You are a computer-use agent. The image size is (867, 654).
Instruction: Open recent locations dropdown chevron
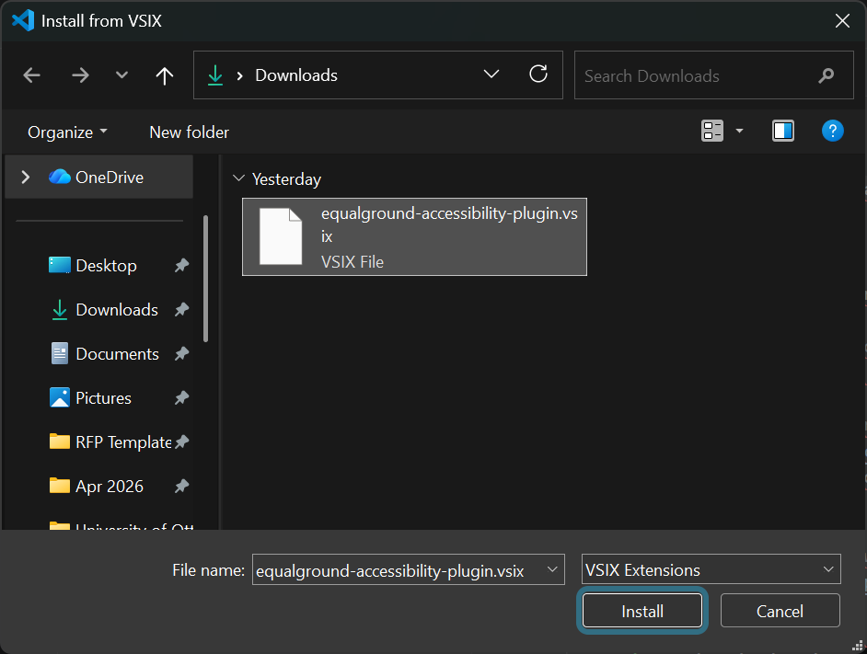point(121,75)
